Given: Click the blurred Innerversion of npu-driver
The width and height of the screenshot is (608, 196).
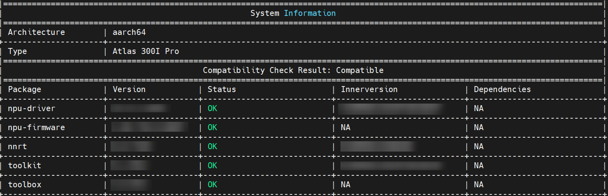Looking at the screenshot, I should point(391,109).
